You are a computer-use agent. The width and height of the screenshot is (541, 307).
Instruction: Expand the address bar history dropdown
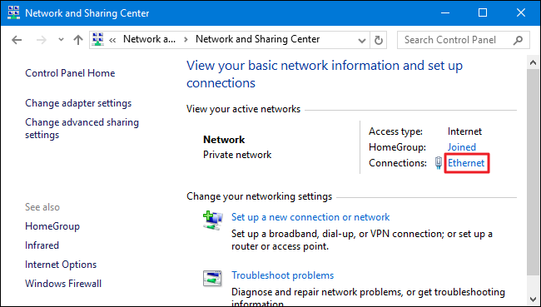[x=361, y=41]
